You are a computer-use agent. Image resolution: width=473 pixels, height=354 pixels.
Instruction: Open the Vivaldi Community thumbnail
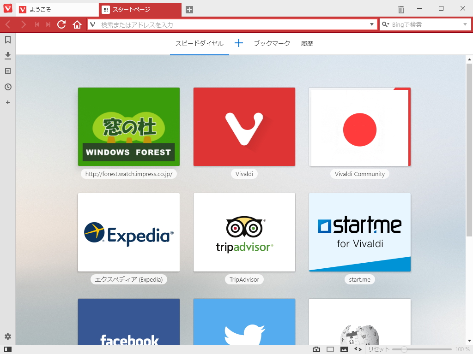coord(360,127)
